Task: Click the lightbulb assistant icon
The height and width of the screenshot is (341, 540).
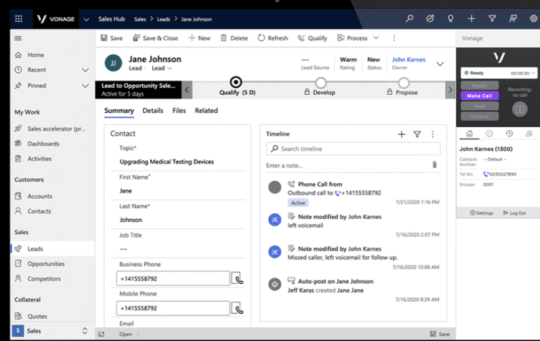Action: point(450,19)
